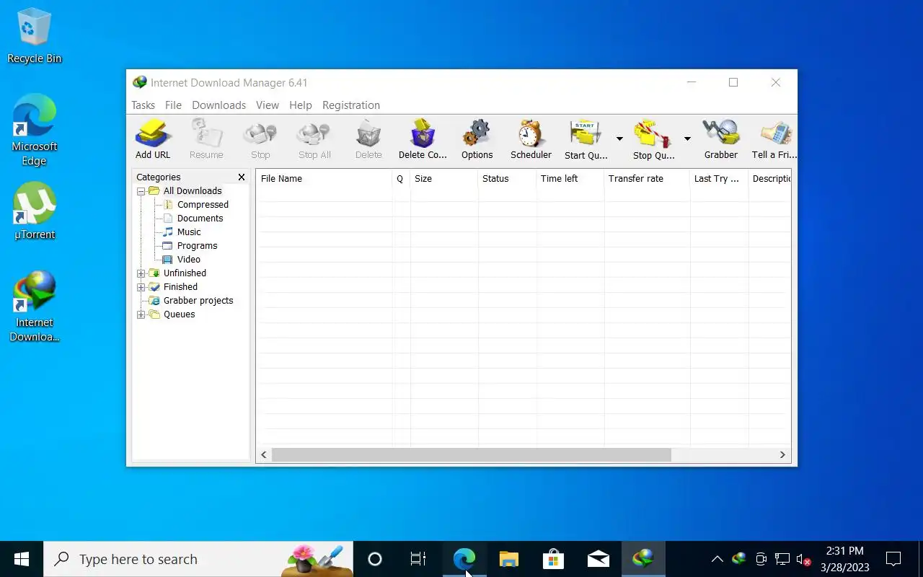Viewport: 923px width, 577px height.
Task: Open the Tasks menu
Action: (143, 105)
